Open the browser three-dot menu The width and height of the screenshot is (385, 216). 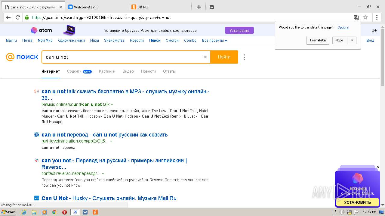click(x=377, y=17)
